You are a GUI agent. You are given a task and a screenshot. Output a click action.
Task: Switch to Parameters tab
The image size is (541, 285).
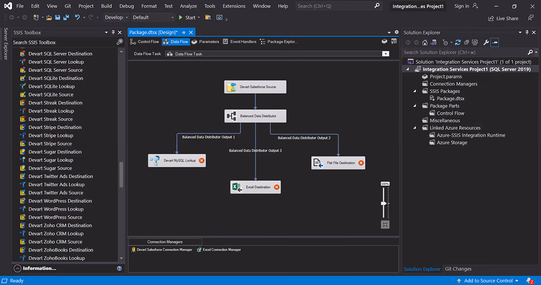205,42
